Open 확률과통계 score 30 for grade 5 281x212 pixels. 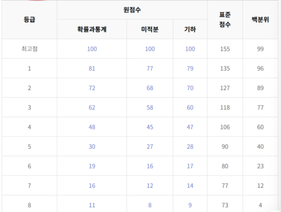point(92,146)
